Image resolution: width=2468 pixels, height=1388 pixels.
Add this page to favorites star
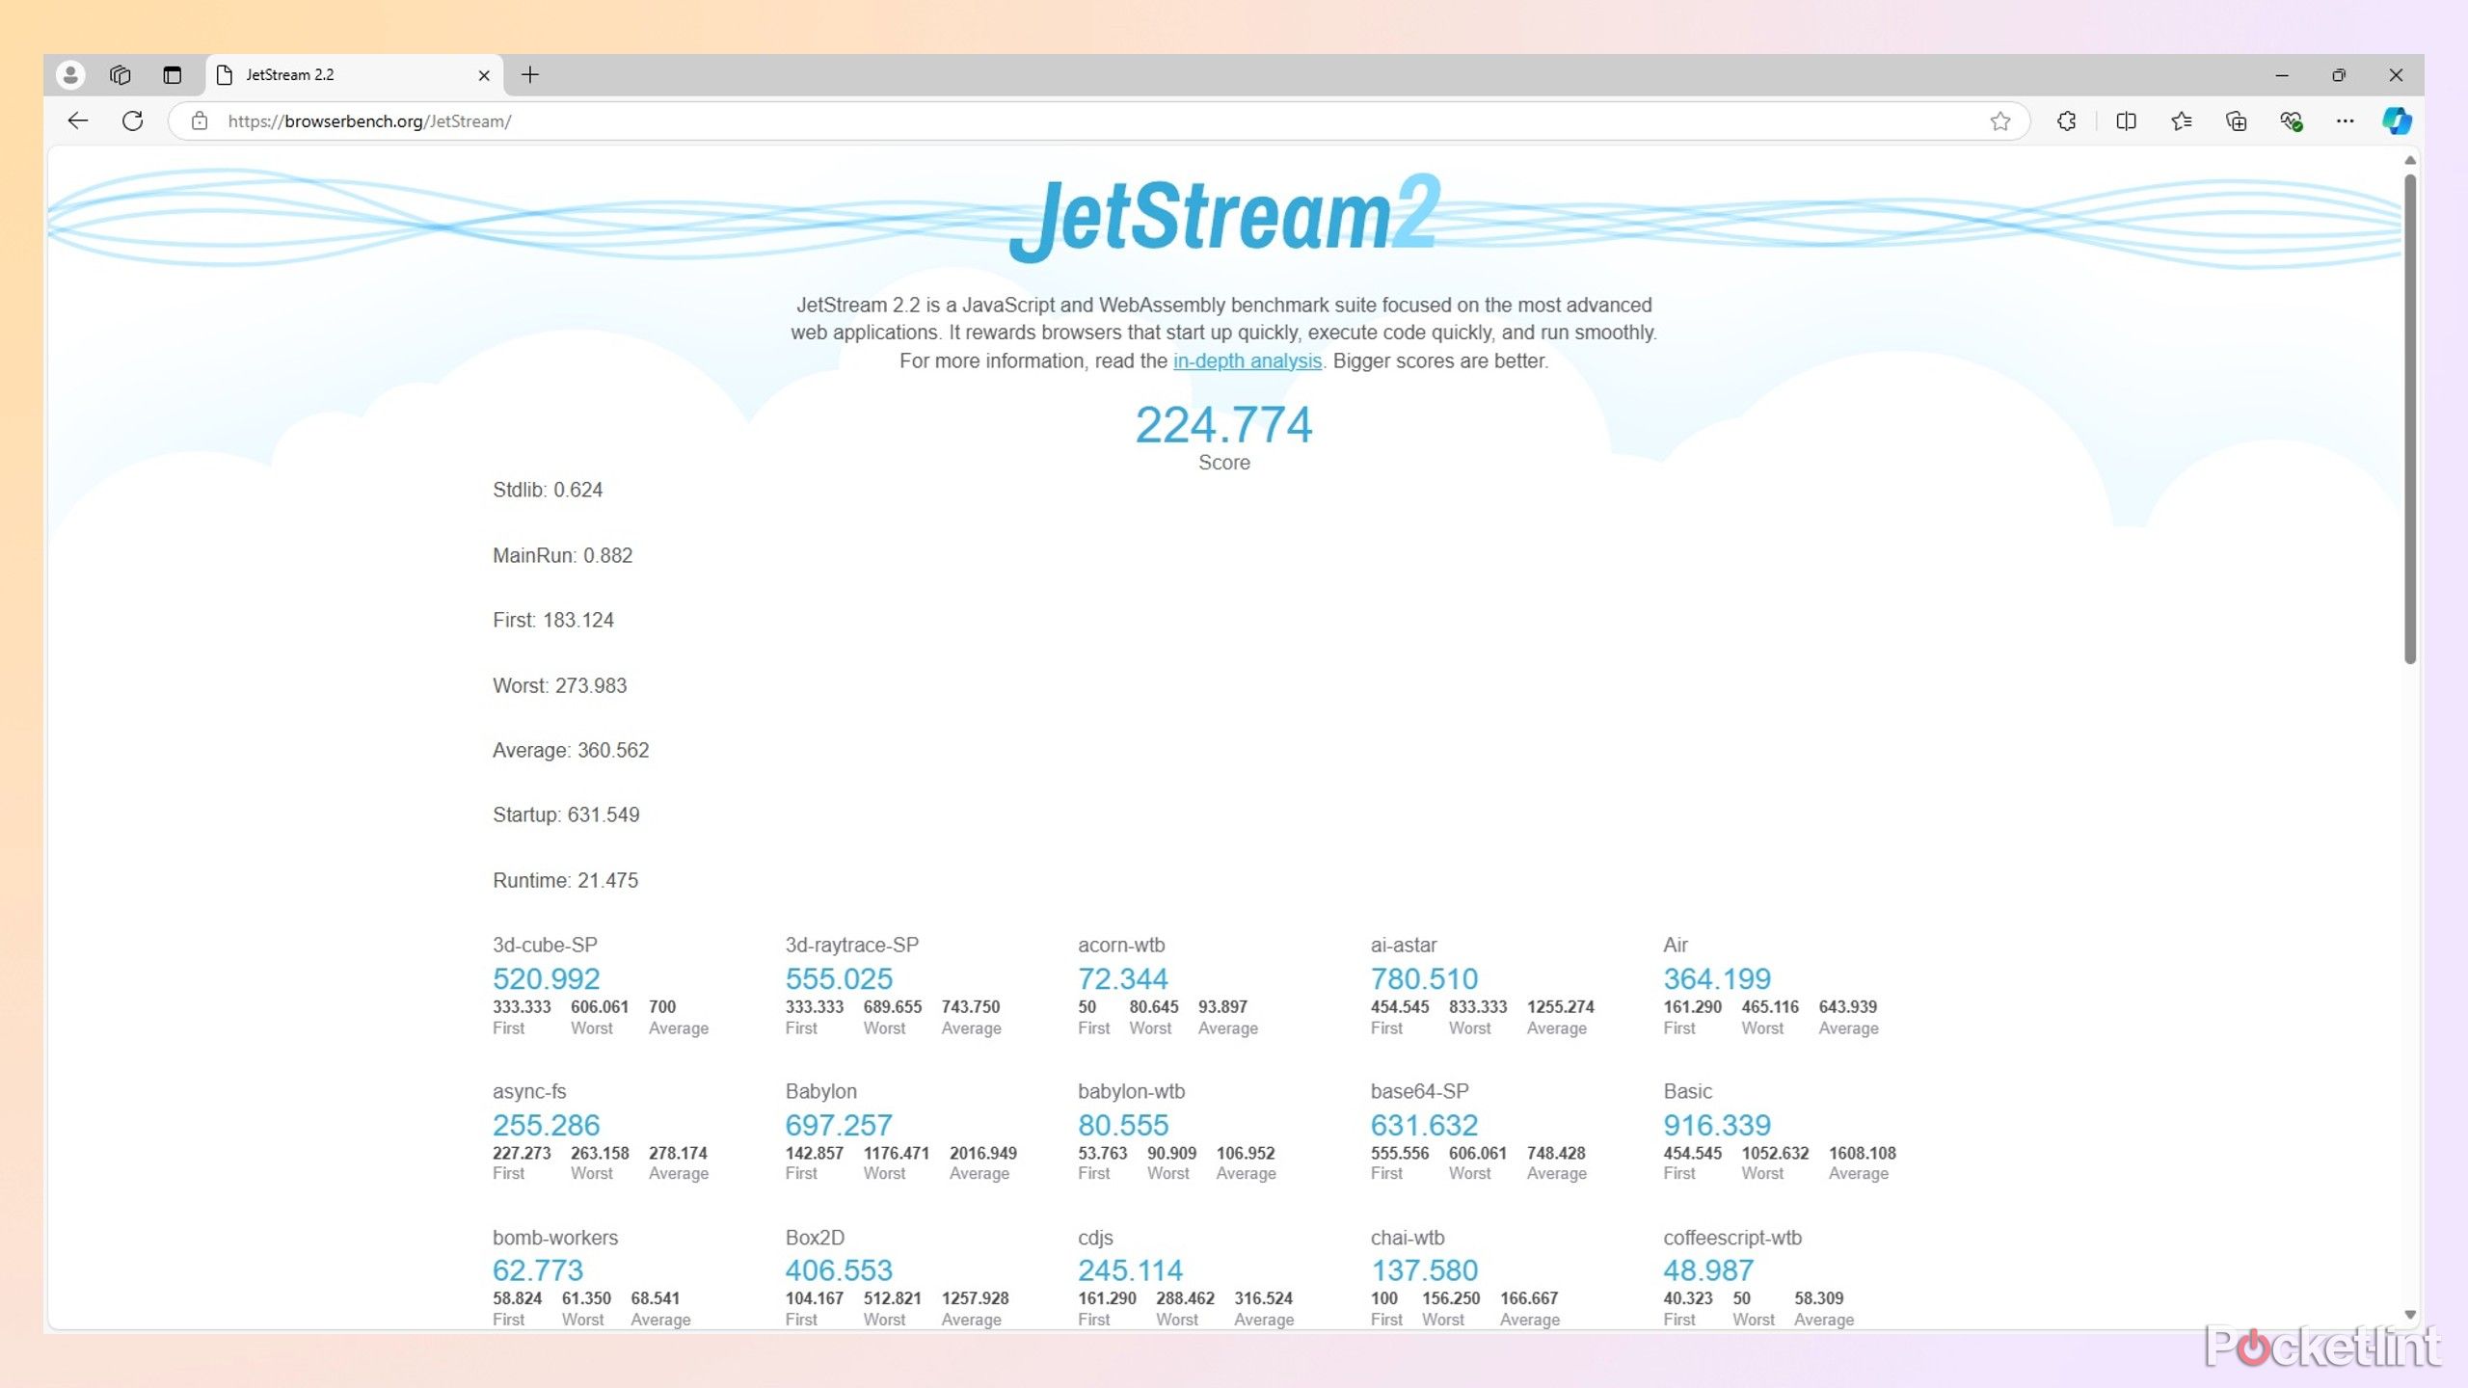tap(2000, 121)
